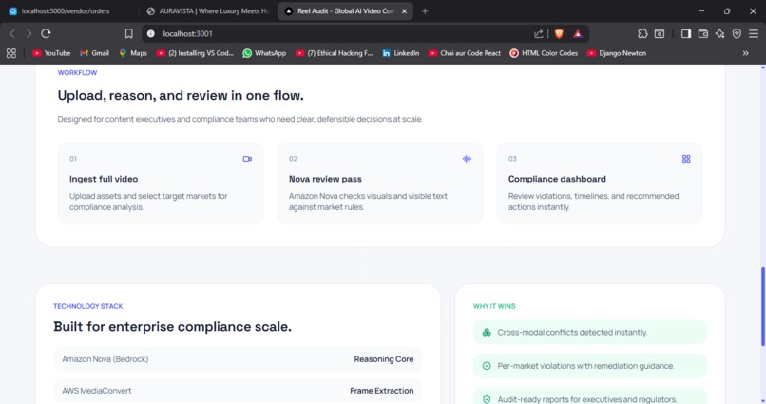The width and height of the screenshot is (766, 404).
Task: Click the Ingest full video heading
Action: click(x=104, y=179)
